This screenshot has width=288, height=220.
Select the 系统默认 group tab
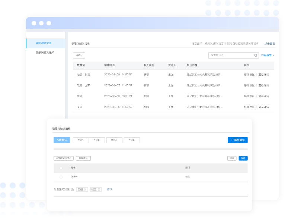click(61, 140)
